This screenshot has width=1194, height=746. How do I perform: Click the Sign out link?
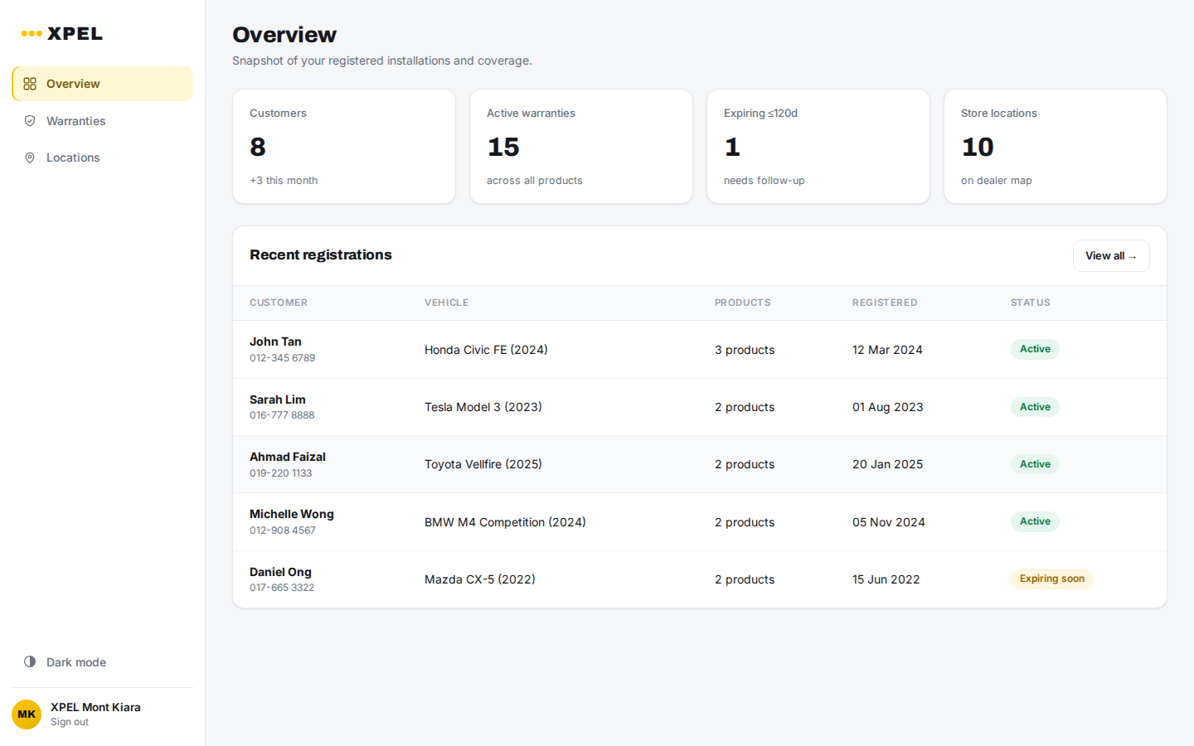coord(70,722)
